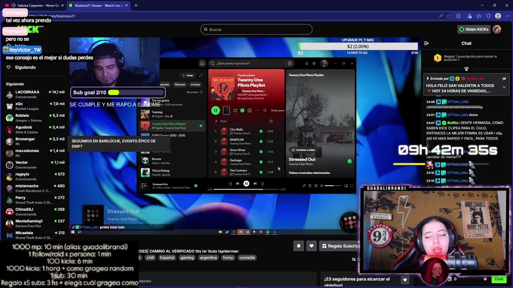Open Recientes library sort option
Viewport: 513px width, 288px height.
pos(194,92)
